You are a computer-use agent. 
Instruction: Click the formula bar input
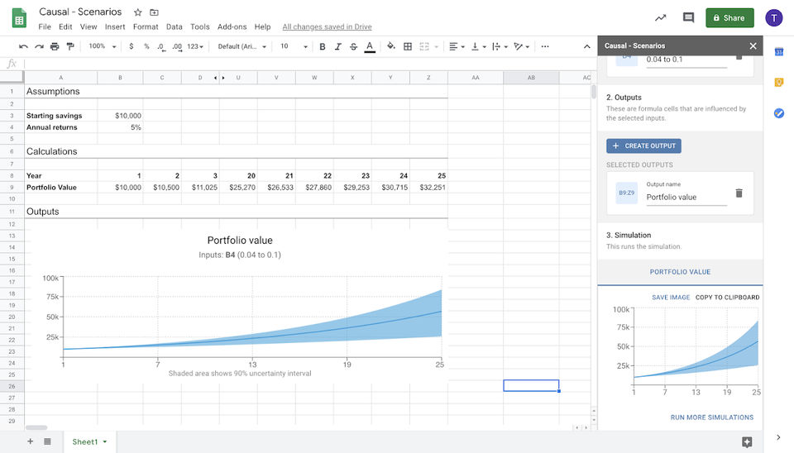[309, 64]
